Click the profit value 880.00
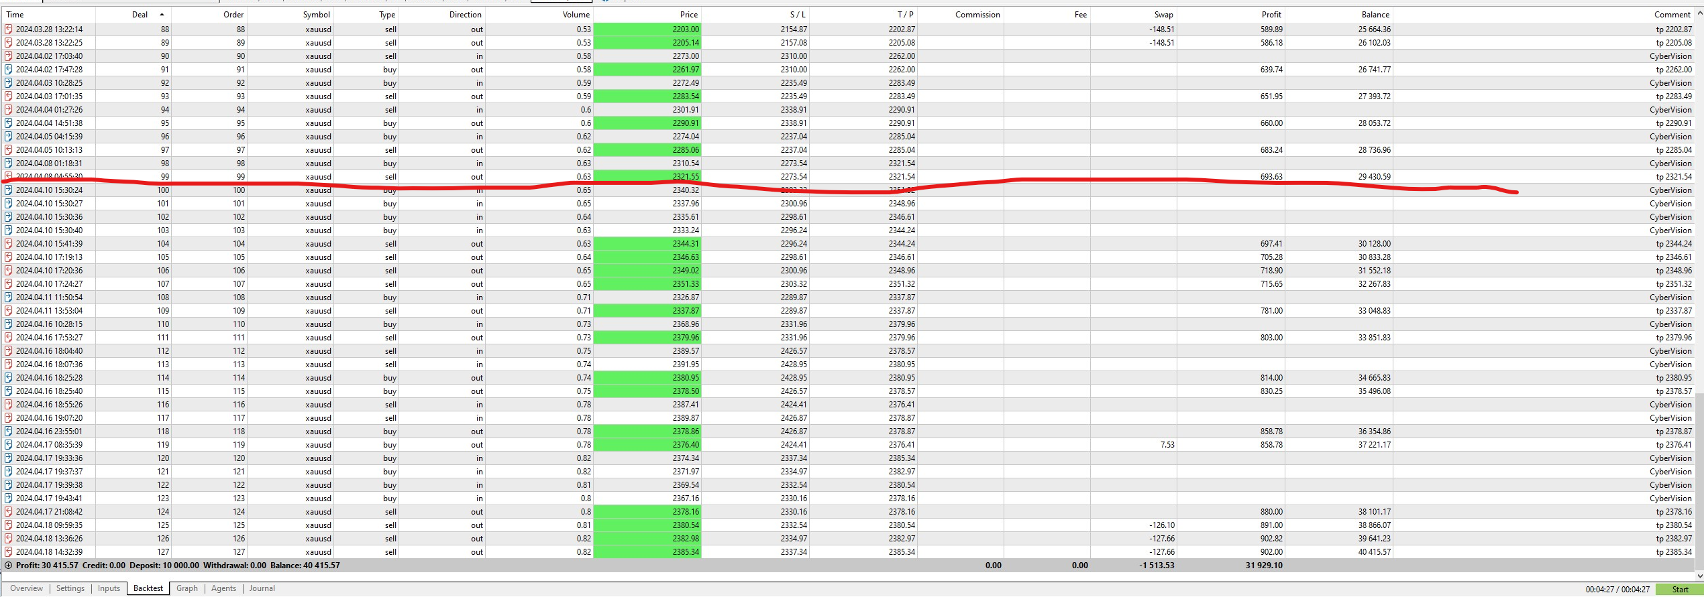The width and height of the screenshot is (1704, 597). (1271, 512)
